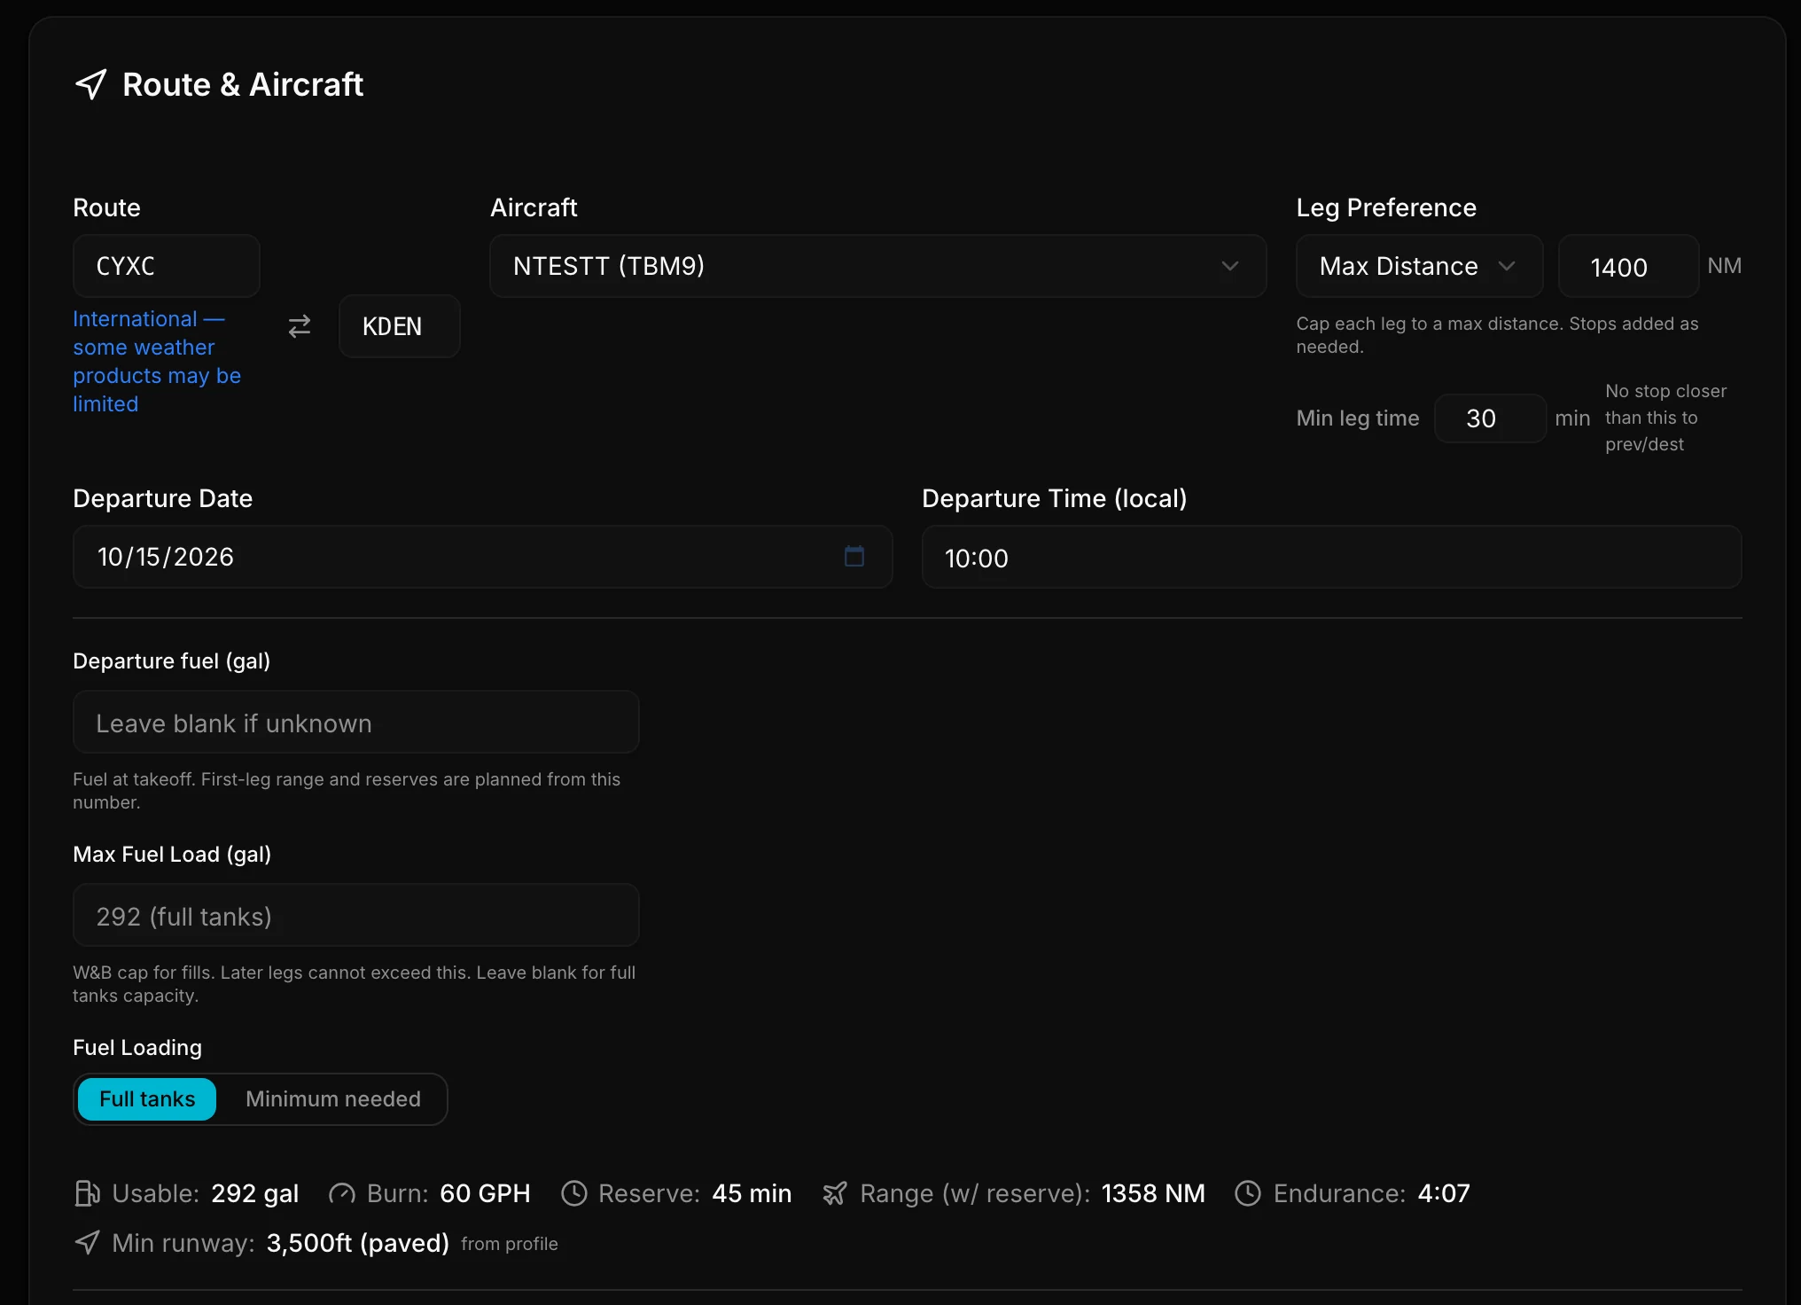Click the airplane icon beside Range

pos(835,1193)
